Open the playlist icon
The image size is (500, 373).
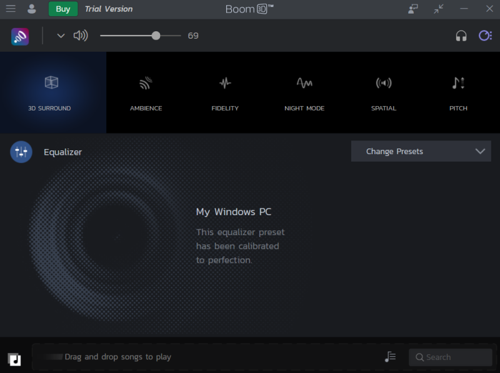[390, 357]
